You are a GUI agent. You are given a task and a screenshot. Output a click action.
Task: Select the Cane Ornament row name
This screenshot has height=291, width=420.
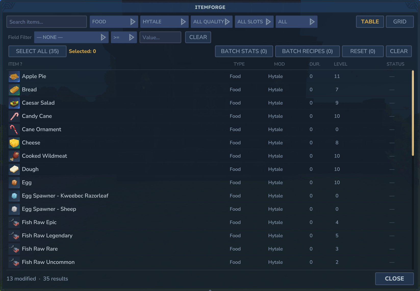[x=42, y=129]
